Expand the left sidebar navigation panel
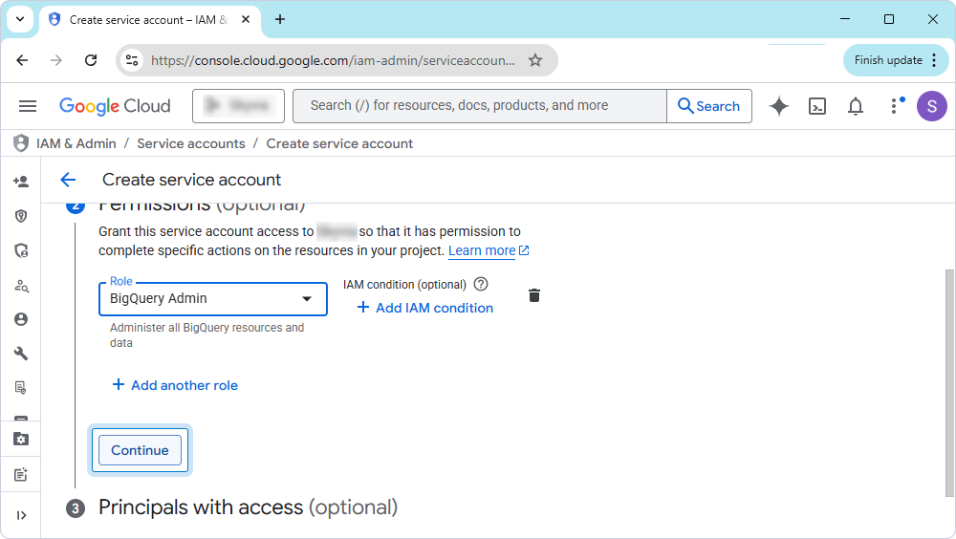This screenshot has height=539, width=956. click(x=21, y=515)
